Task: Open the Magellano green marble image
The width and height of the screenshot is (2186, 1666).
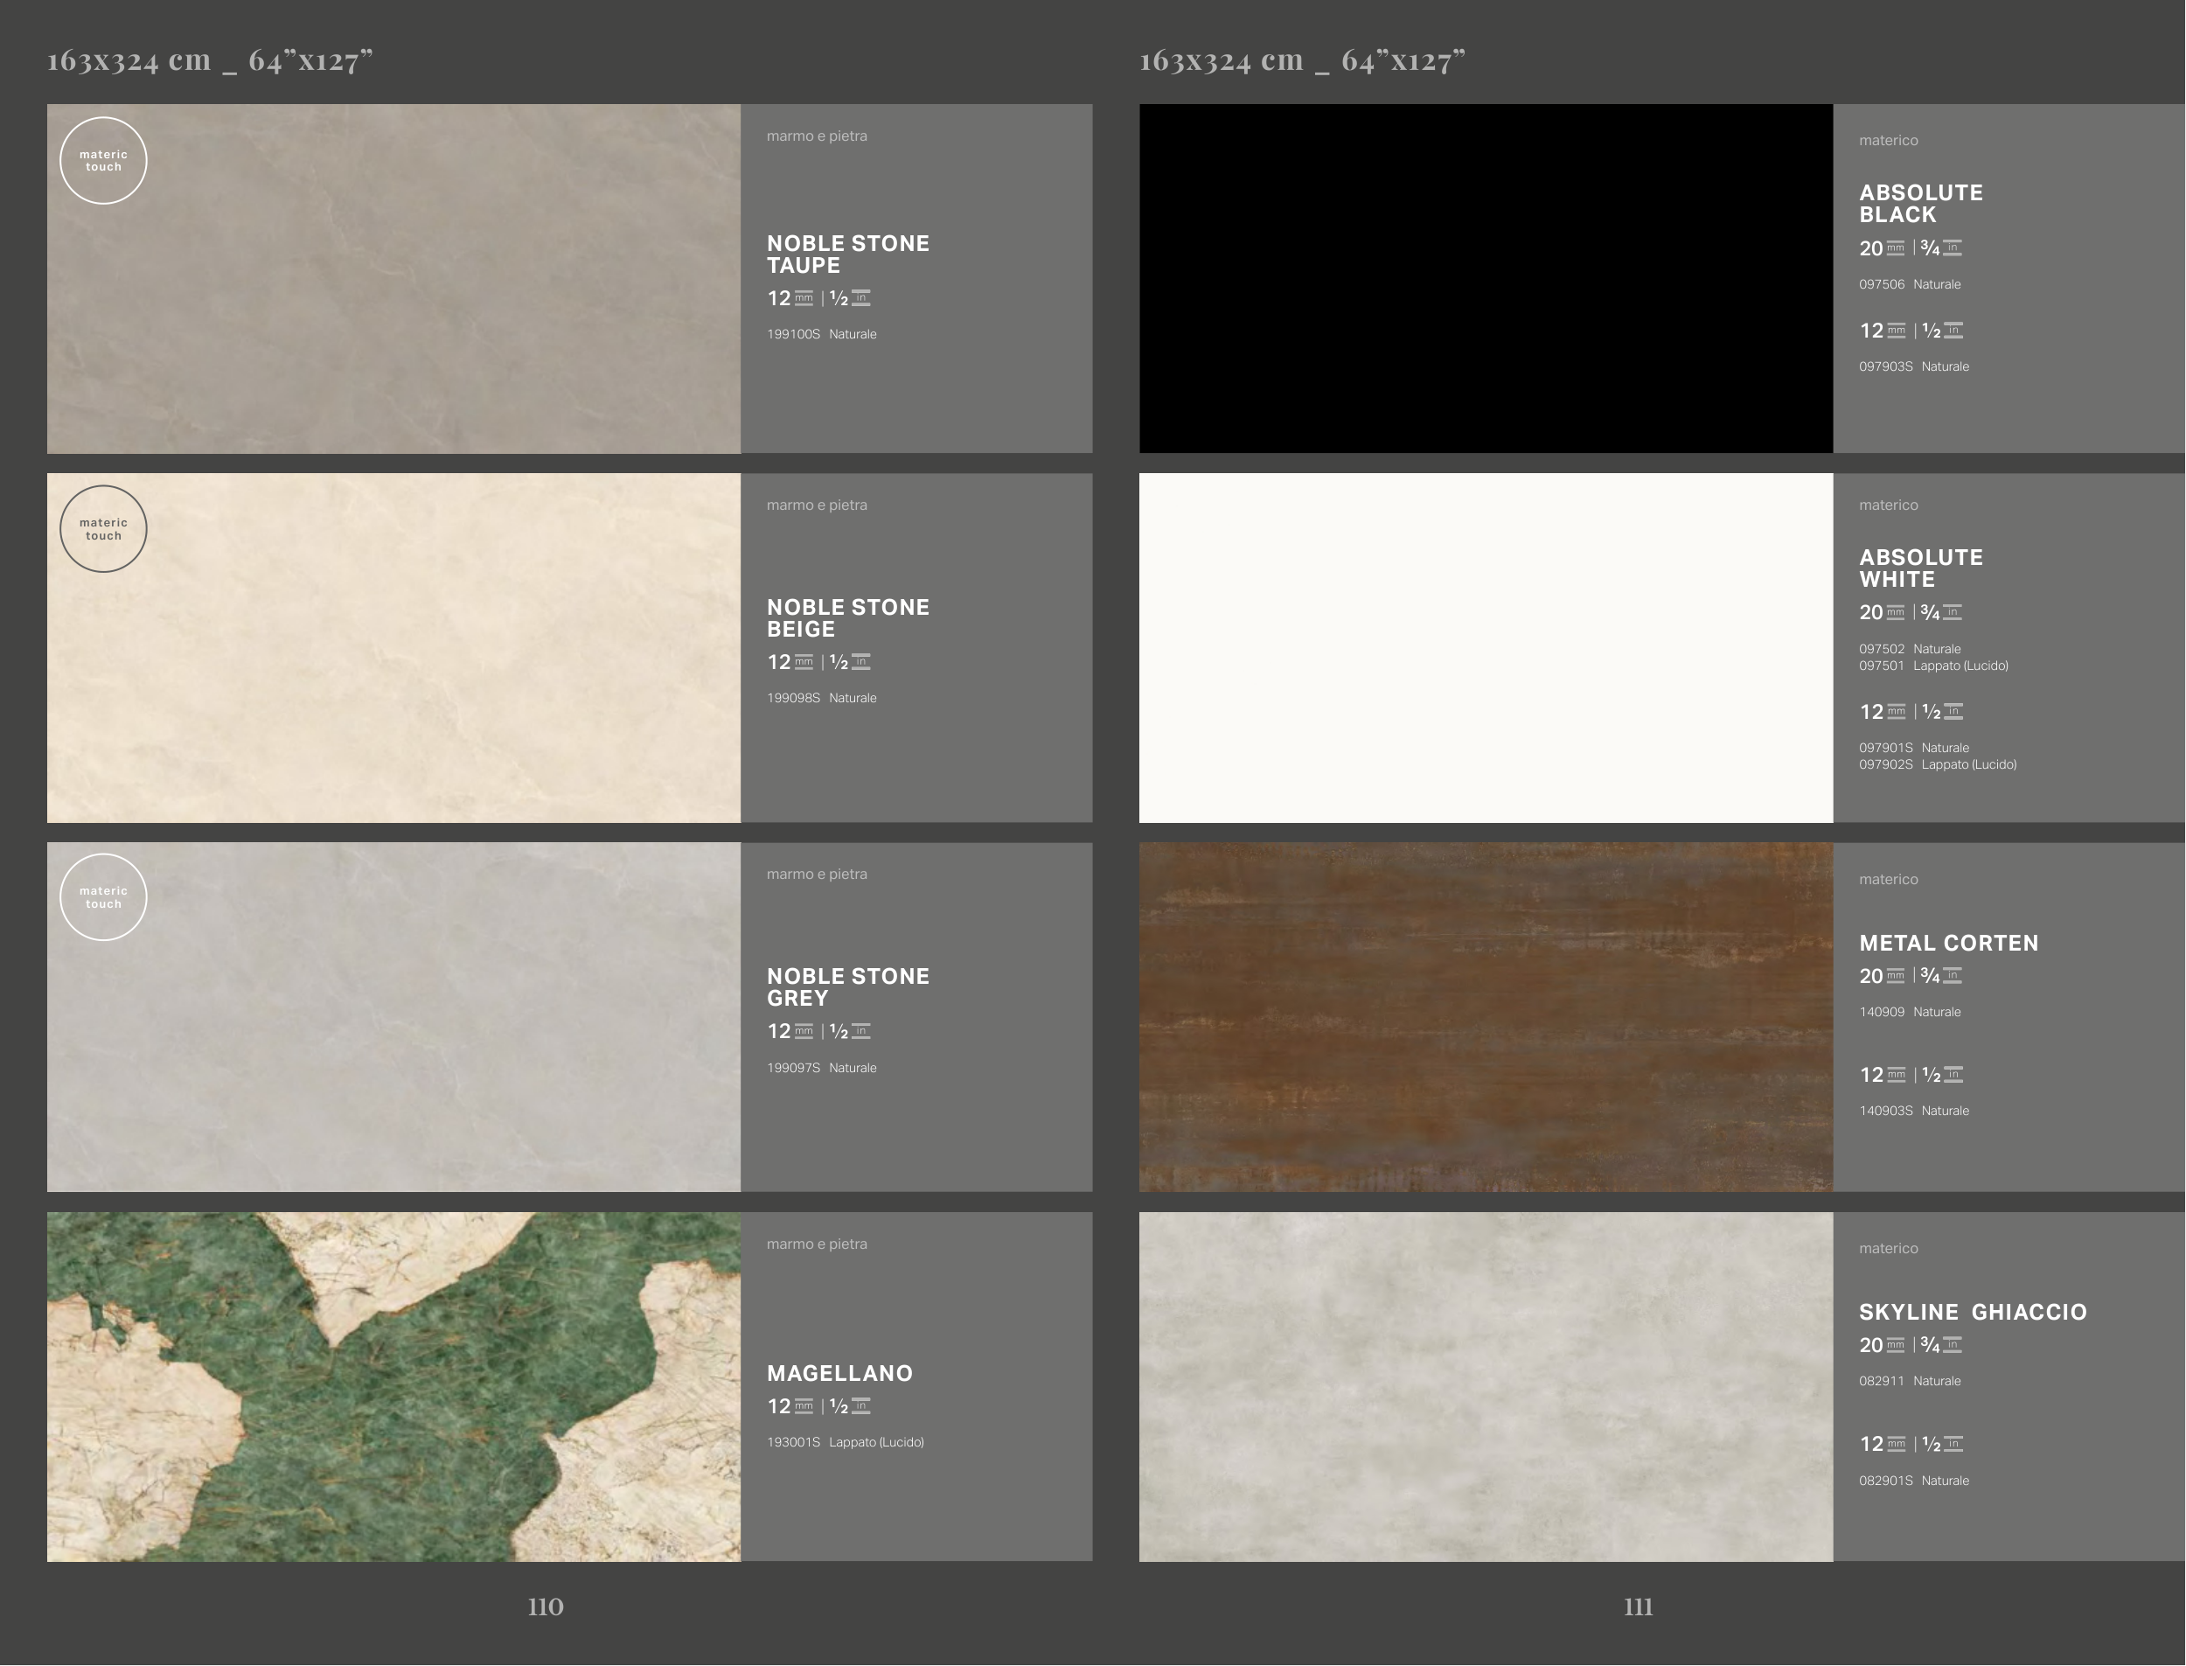Action: [x=393, y=1386]
